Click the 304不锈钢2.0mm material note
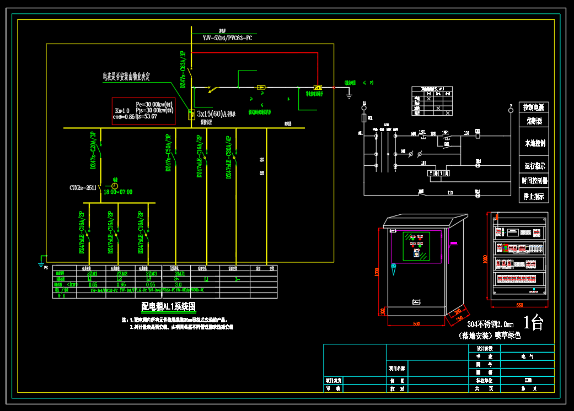This screenshot has height=411, width=574. point(490,325)
